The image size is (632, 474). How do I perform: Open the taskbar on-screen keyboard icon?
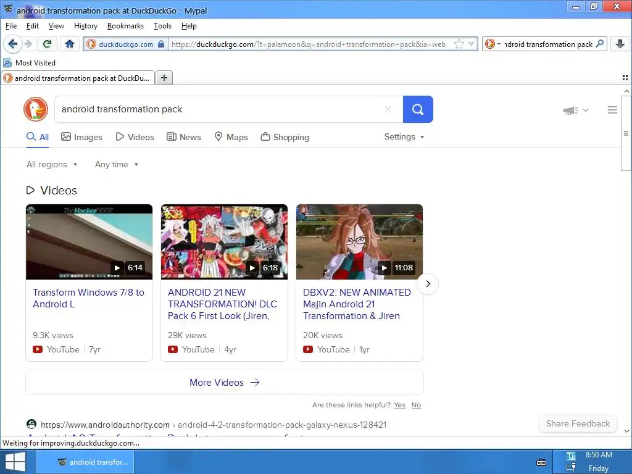tap(541, 462)
